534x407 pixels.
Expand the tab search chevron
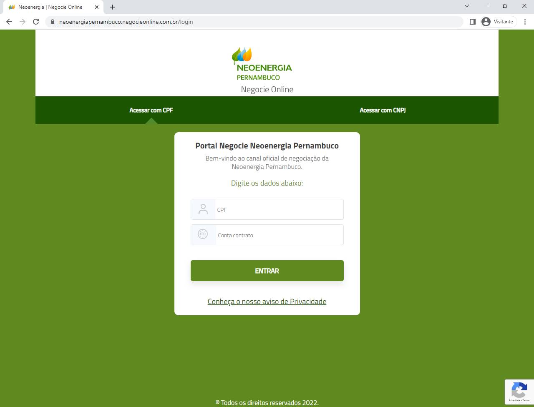pos(467,6)
